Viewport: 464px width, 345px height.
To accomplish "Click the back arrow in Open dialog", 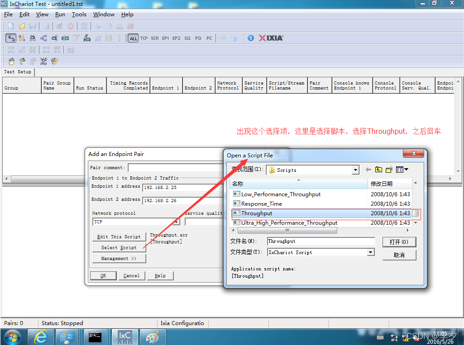I will tap(368, 170).
